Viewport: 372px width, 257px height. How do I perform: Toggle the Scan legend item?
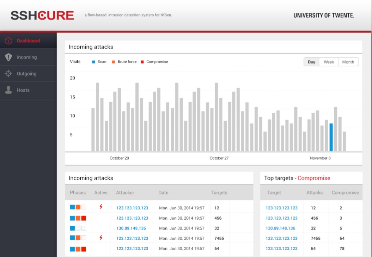click(99, 62)
